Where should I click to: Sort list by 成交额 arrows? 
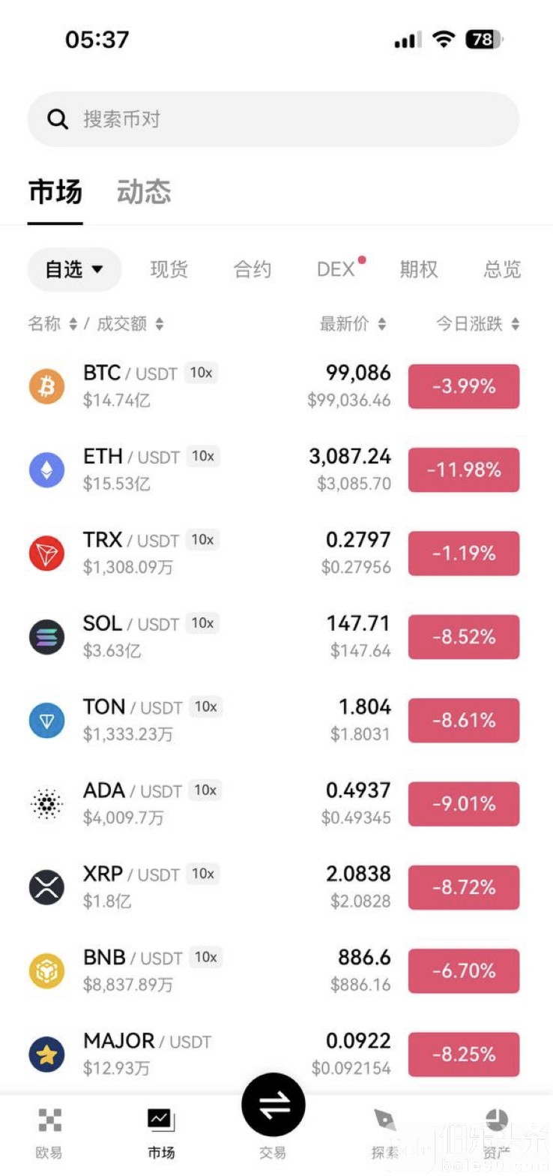coord(159,324)
